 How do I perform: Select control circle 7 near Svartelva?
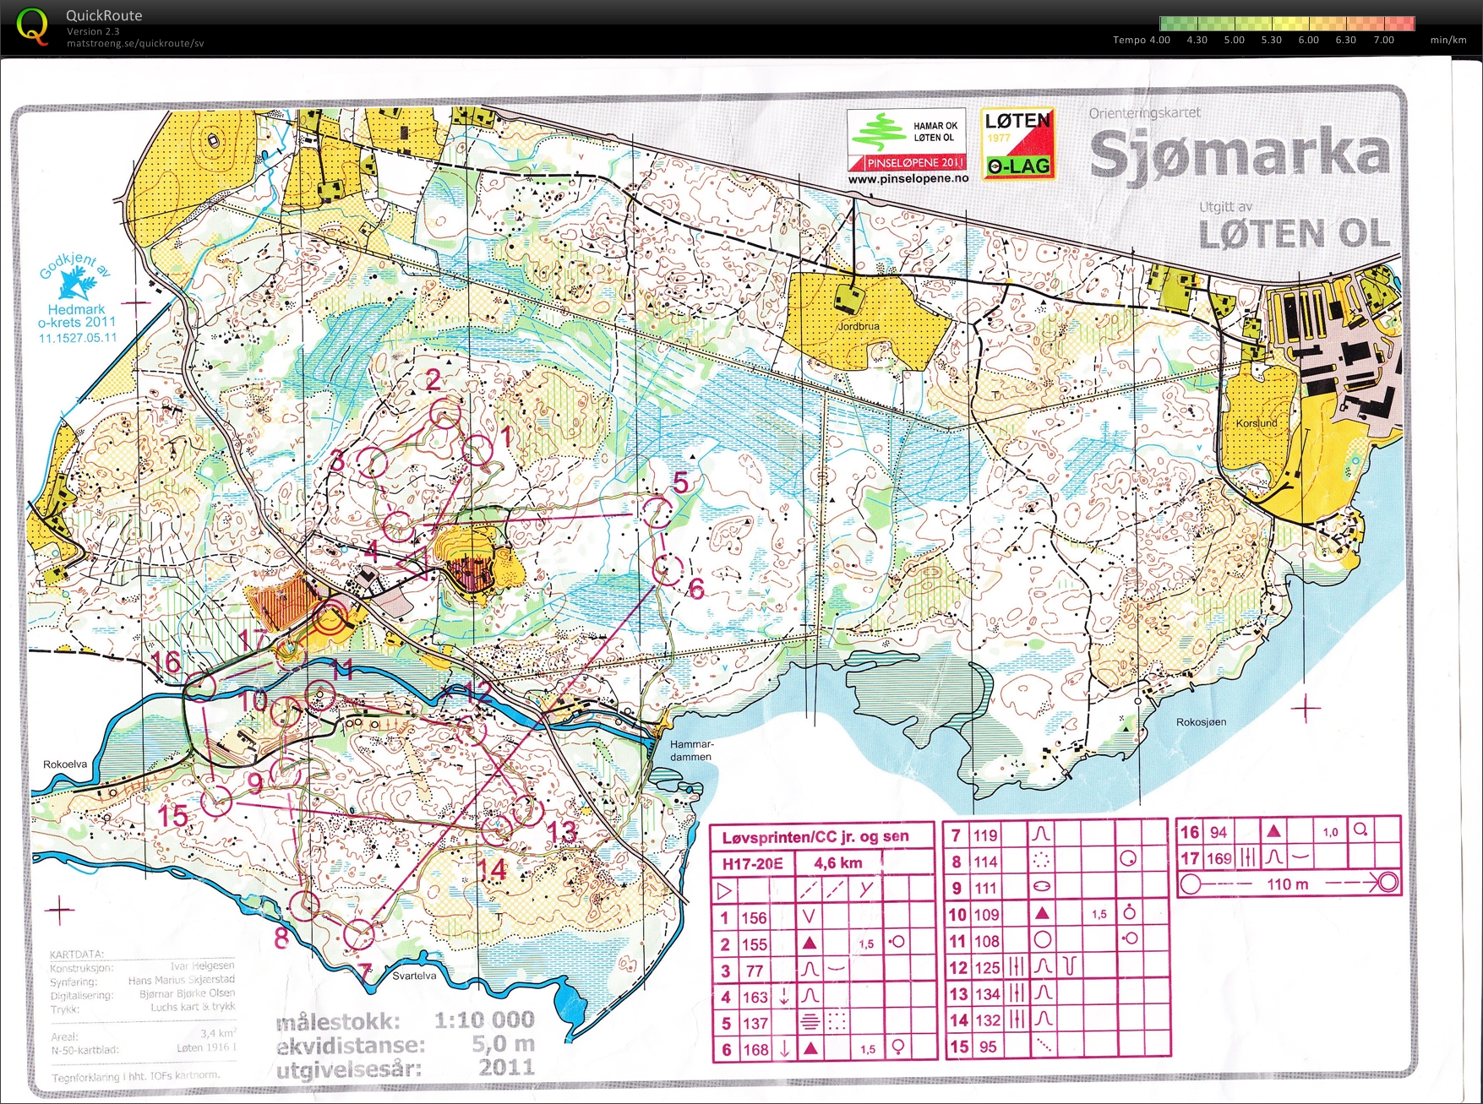pyautogui.click(x=360, y=933)
